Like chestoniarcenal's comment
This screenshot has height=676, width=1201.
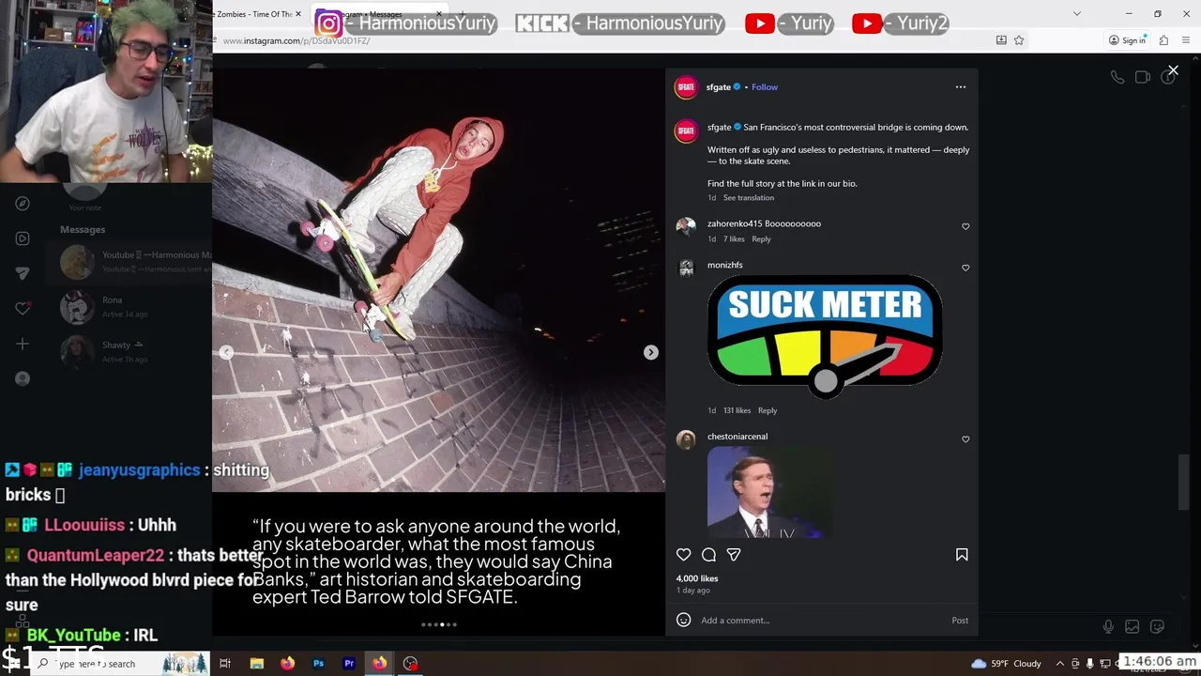[x=965, y=439]
